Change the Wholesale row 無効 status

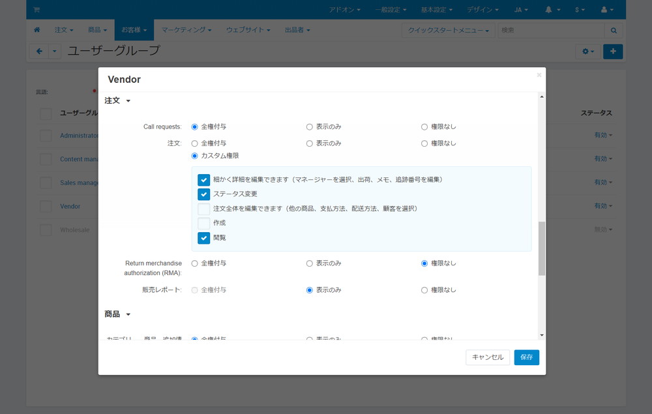pyautogui.click(x=603, y=229)
